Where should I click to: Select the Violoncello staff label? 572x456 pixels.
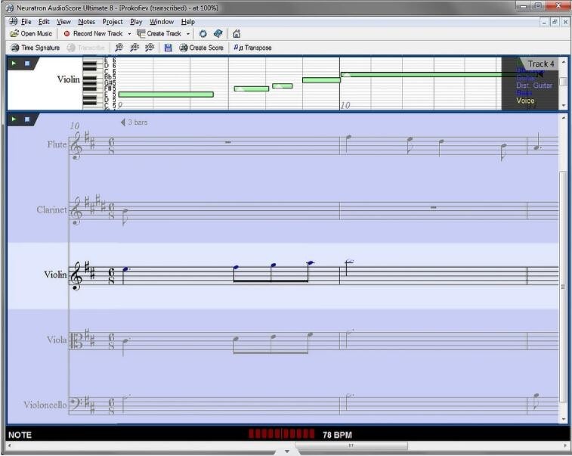coord(45,405)
